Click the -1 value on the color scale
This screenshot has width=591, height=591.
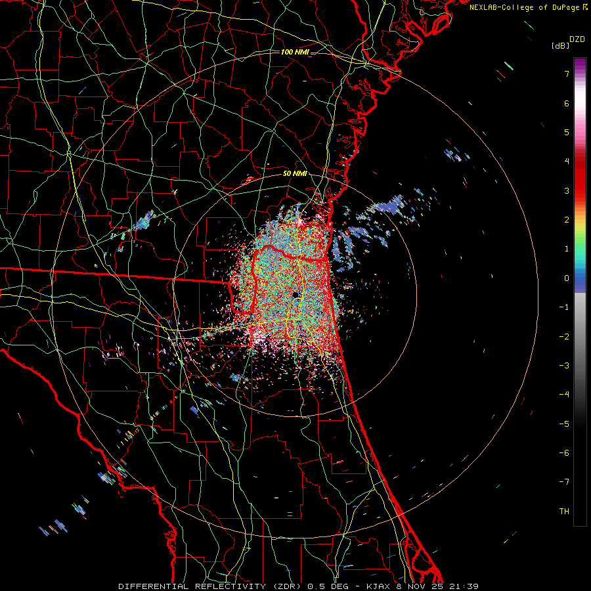[x=564, y=307]
